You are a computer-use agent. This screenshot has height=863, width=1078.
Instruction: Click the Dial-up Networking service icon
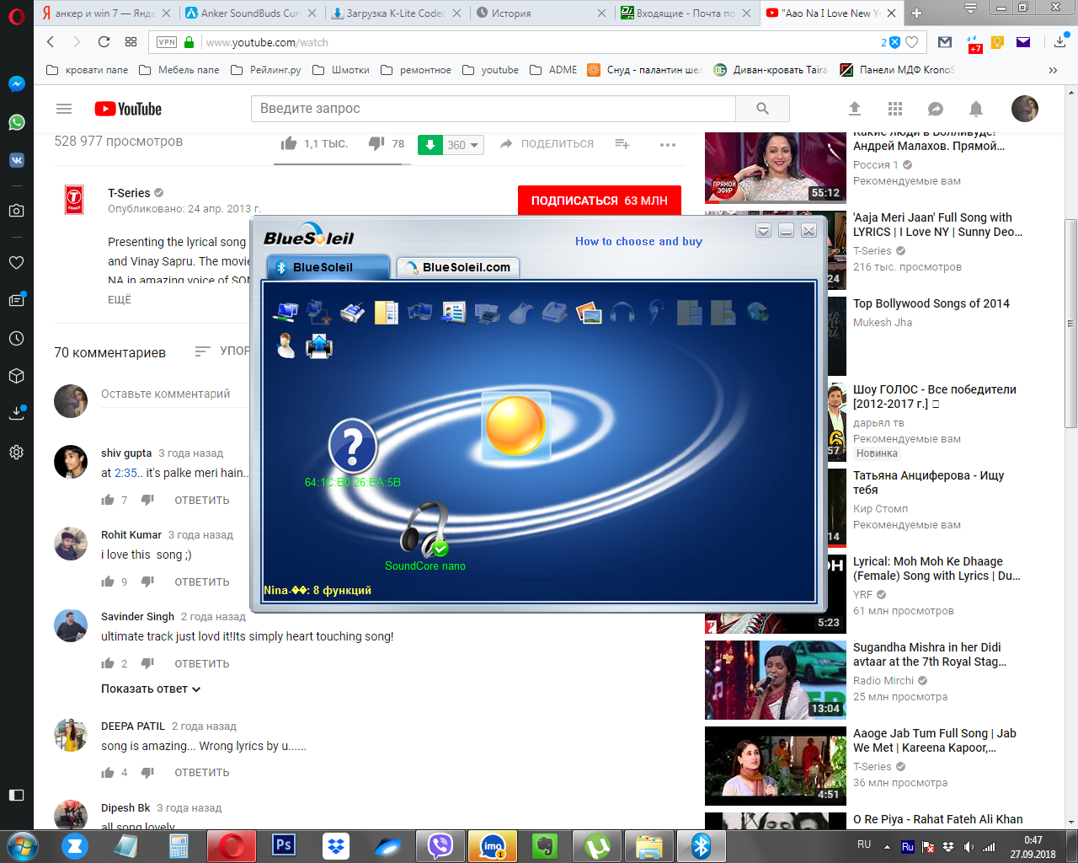pyautogui.click(x=319, y=313)
